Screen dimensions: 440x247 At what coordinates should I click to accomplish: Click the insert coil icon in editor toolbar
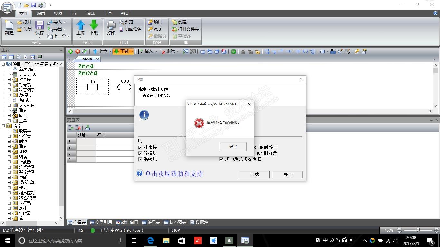[x=305, y=51]
